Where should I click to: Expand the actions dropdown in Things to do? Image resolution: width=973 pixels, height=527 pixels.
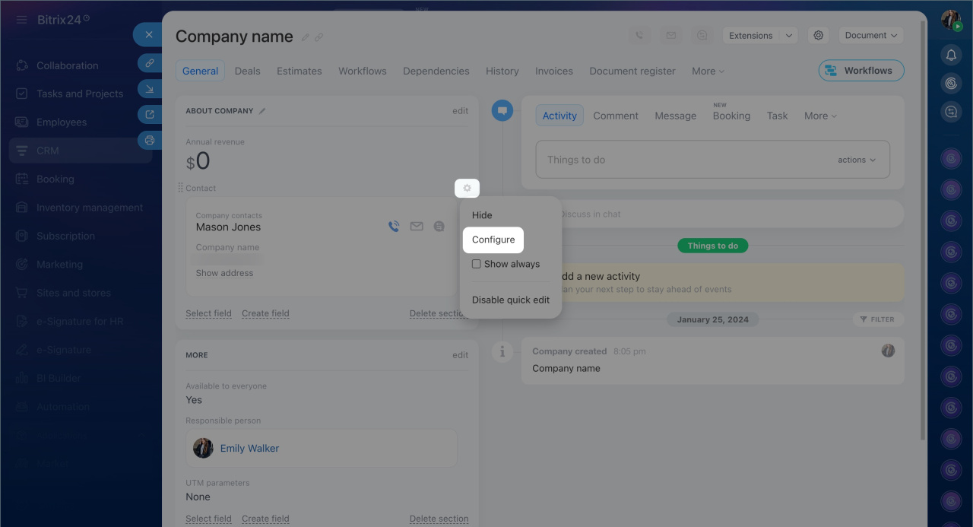pyautogui.click(x=857, y=160)
